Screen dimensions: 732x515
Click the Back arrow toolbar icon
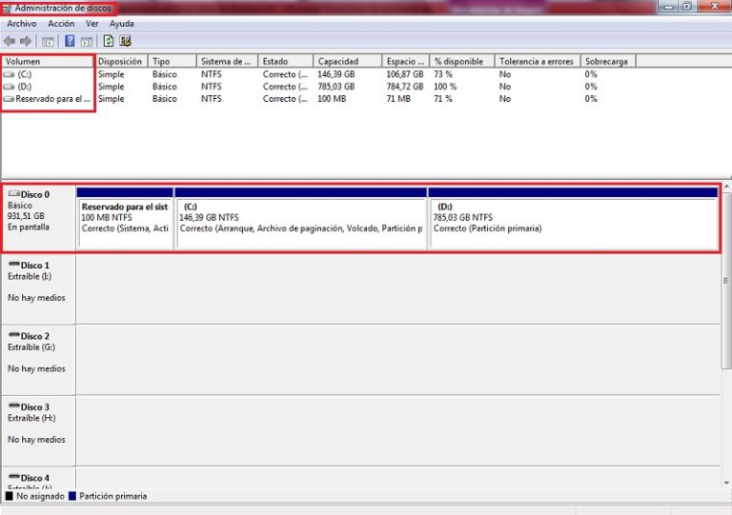point(10,42)
